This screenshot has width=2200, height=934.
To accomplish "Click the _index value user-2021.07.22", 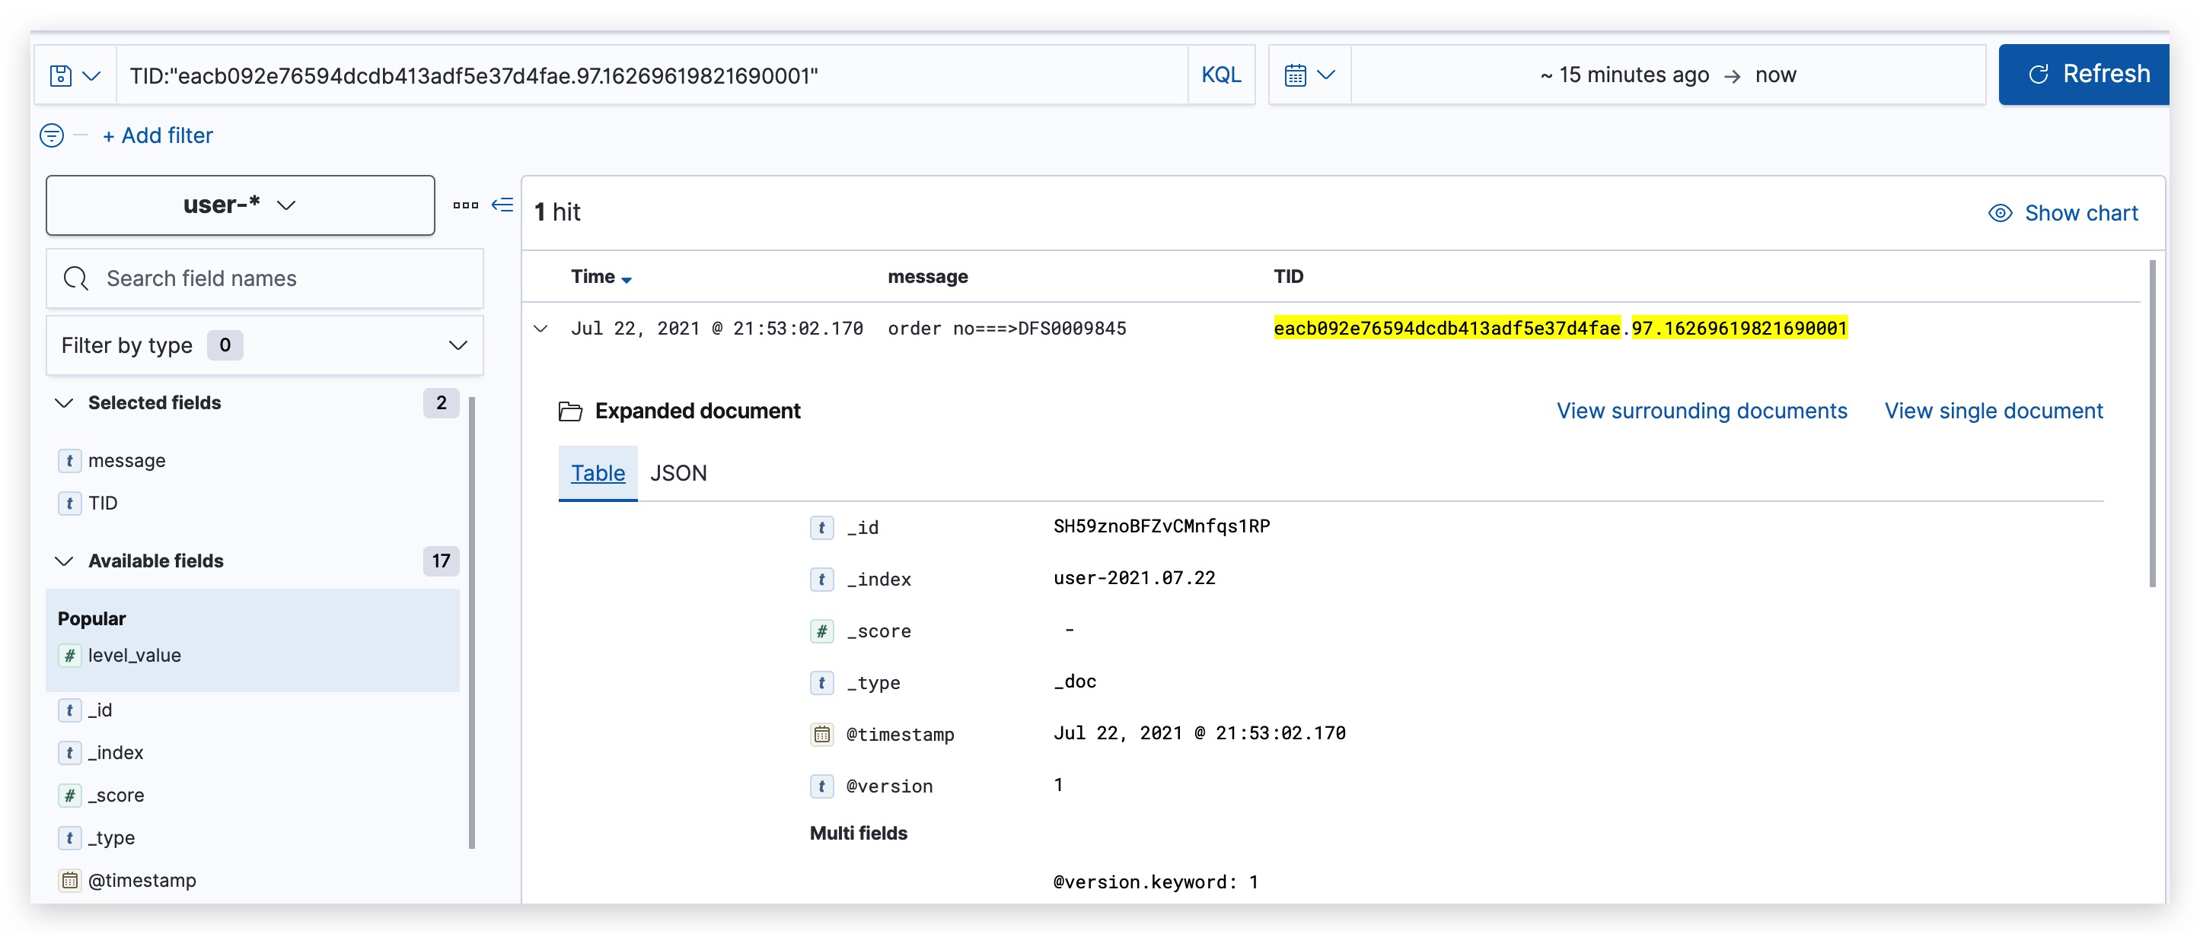I will 1134,578.
